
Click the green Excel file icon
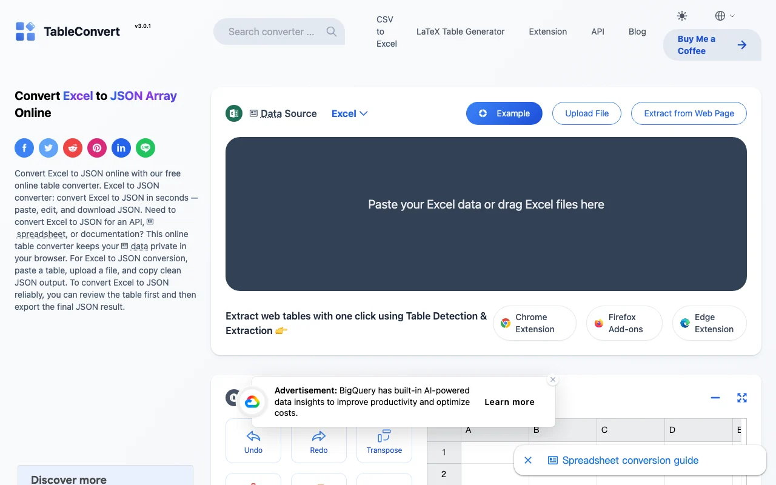point(234,113)
